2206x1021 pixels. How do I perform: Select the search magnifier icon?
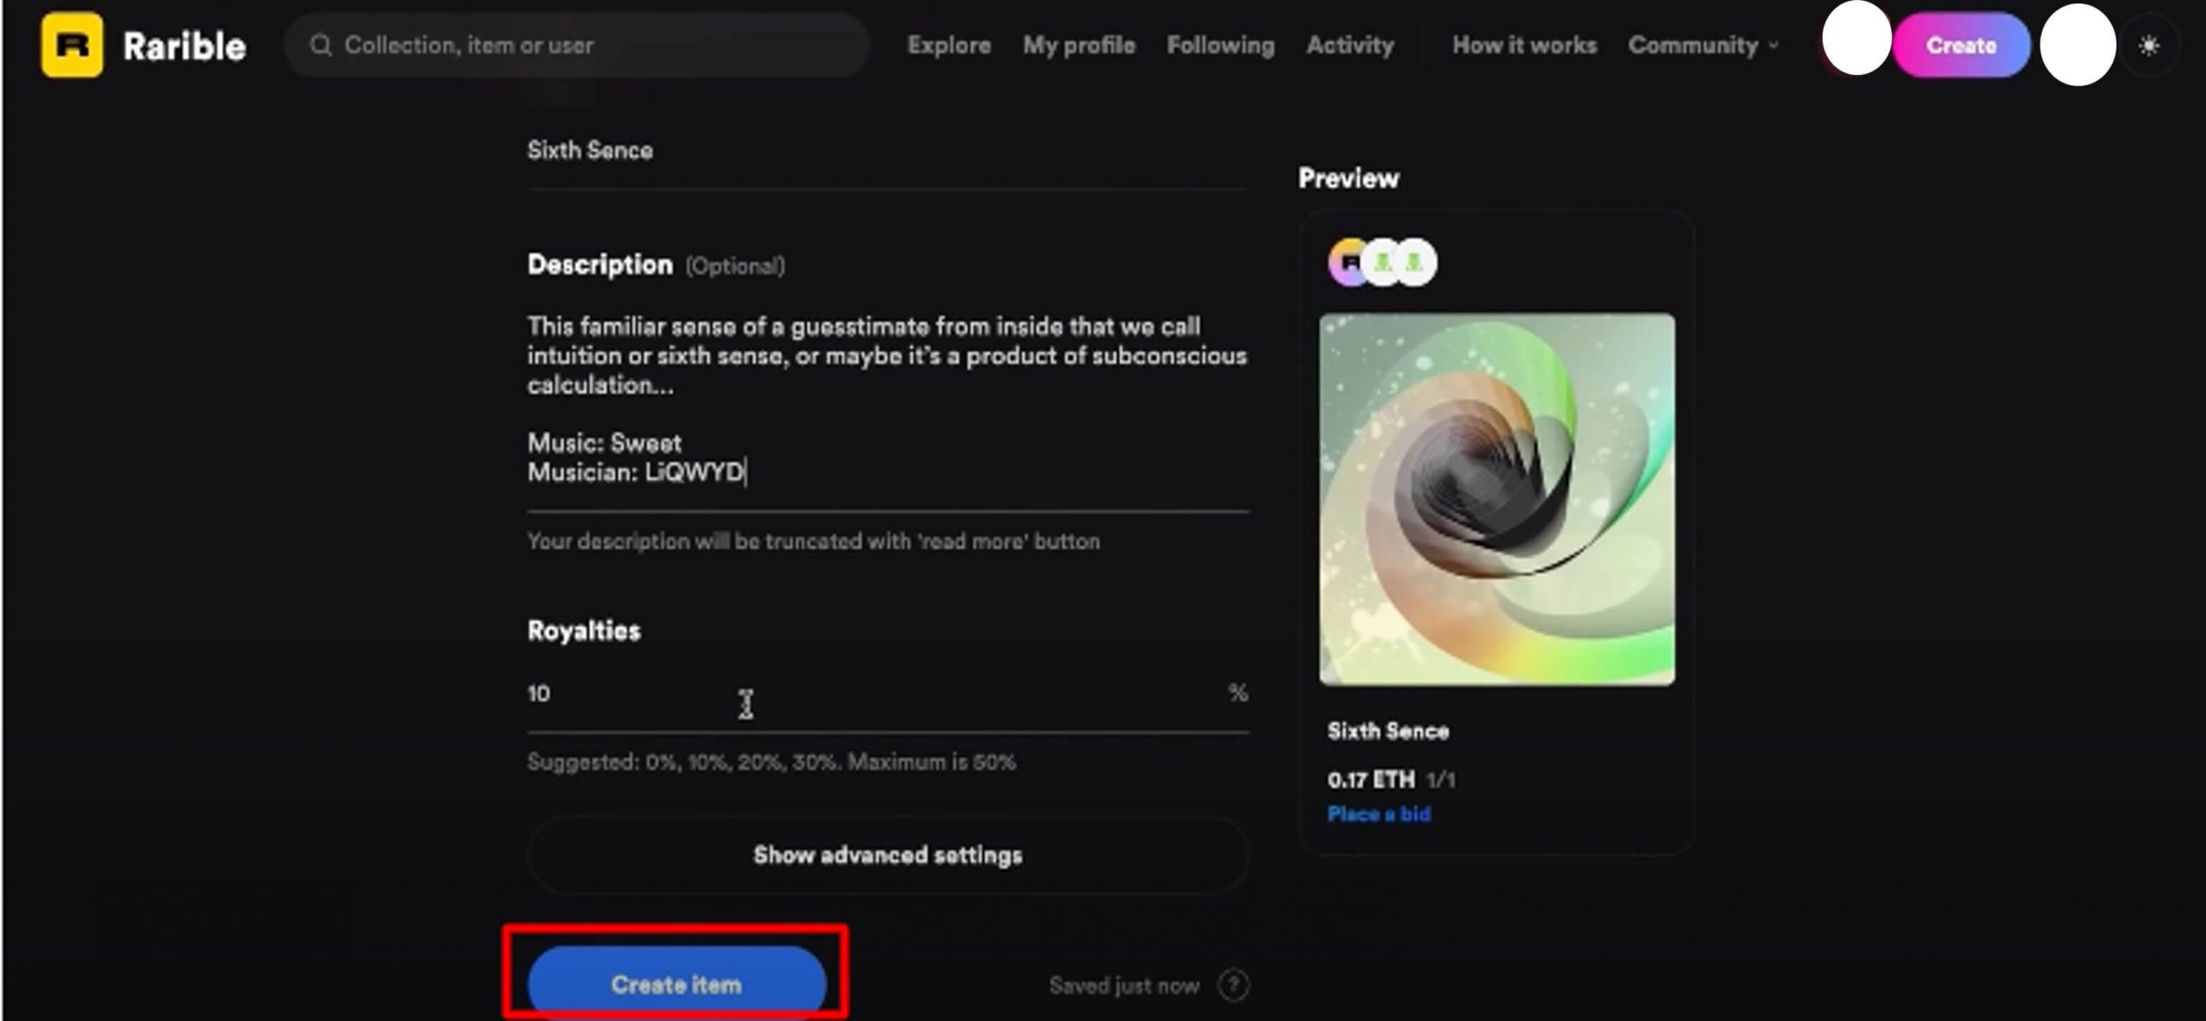(x=322, y=45)
